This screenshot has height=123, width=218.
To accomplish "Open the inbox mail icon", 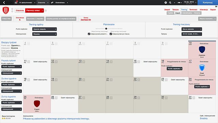I will (16, 2).
